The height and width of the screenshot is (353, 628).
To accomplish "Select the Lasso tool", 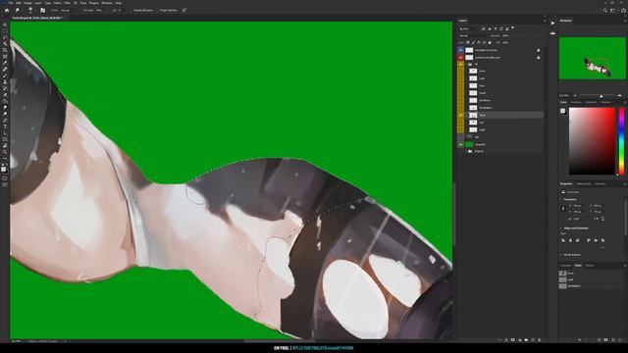I will (x=5, y=37).
